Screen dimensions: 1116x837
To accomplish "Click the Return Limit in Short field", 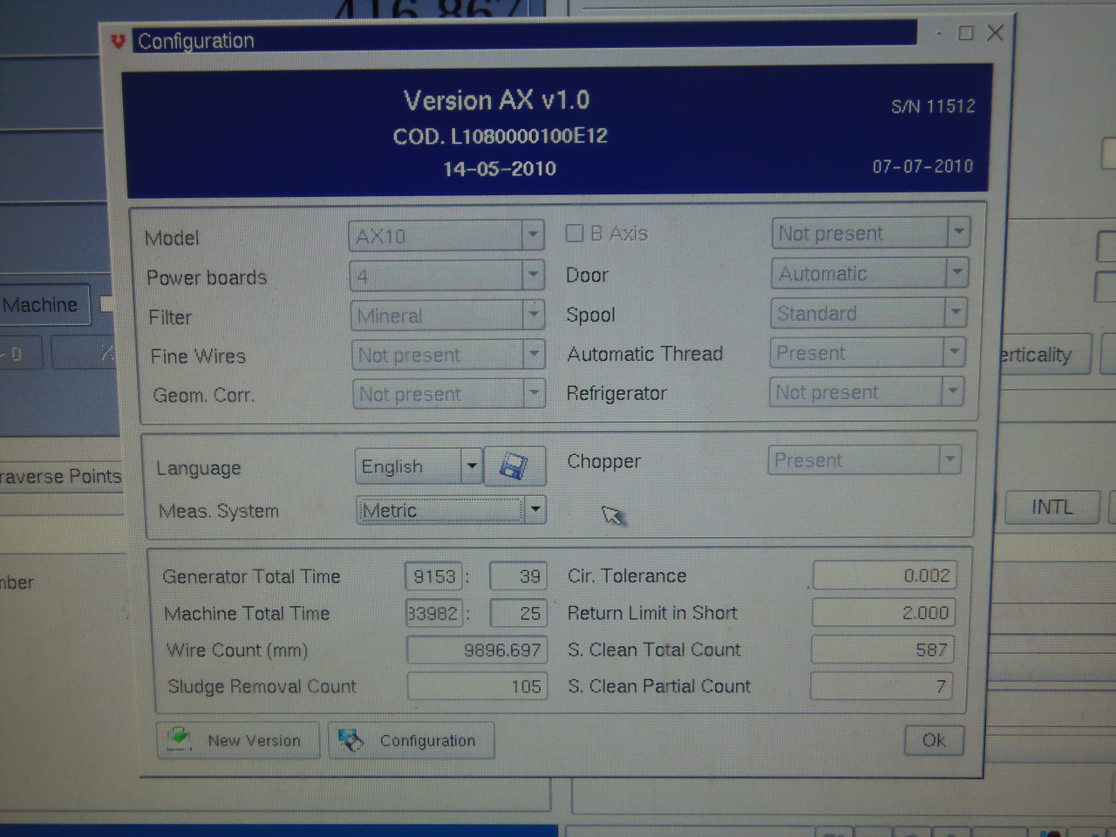I will coord(883,612).
